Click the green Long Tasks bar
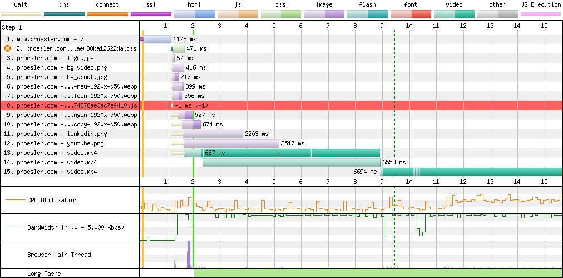 coord(378,273)
